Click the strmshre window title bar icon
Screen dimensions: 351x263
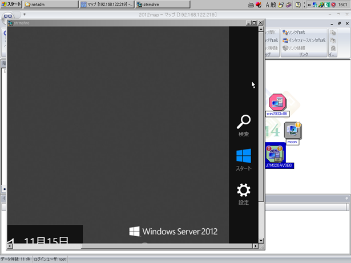click(x=10, y=23)
